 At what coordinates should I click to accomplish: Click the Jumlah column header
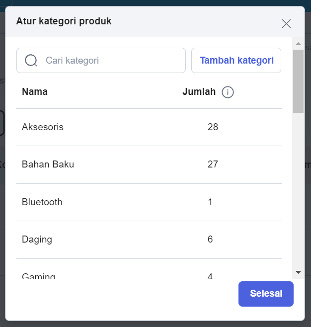199,92
